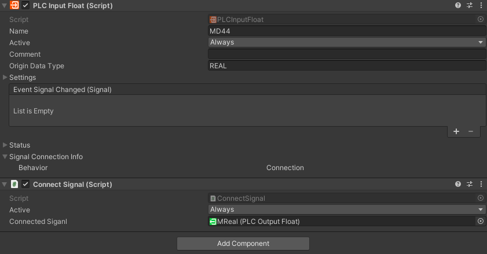Disable the PLC Input Float component checkbox

25,5
